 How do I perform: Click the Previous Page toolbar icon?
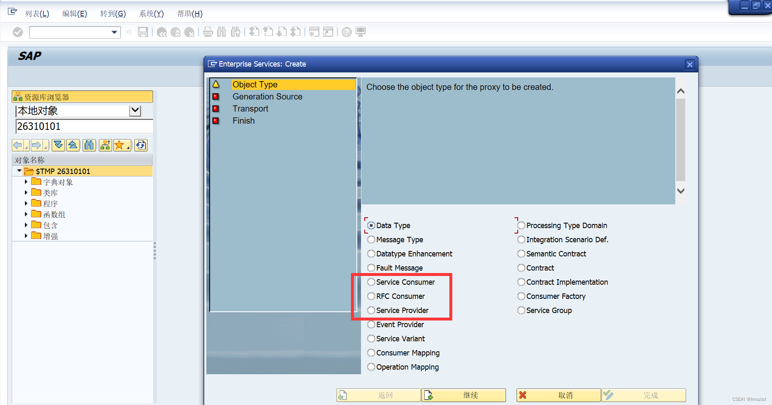click(x=268, y=32)
